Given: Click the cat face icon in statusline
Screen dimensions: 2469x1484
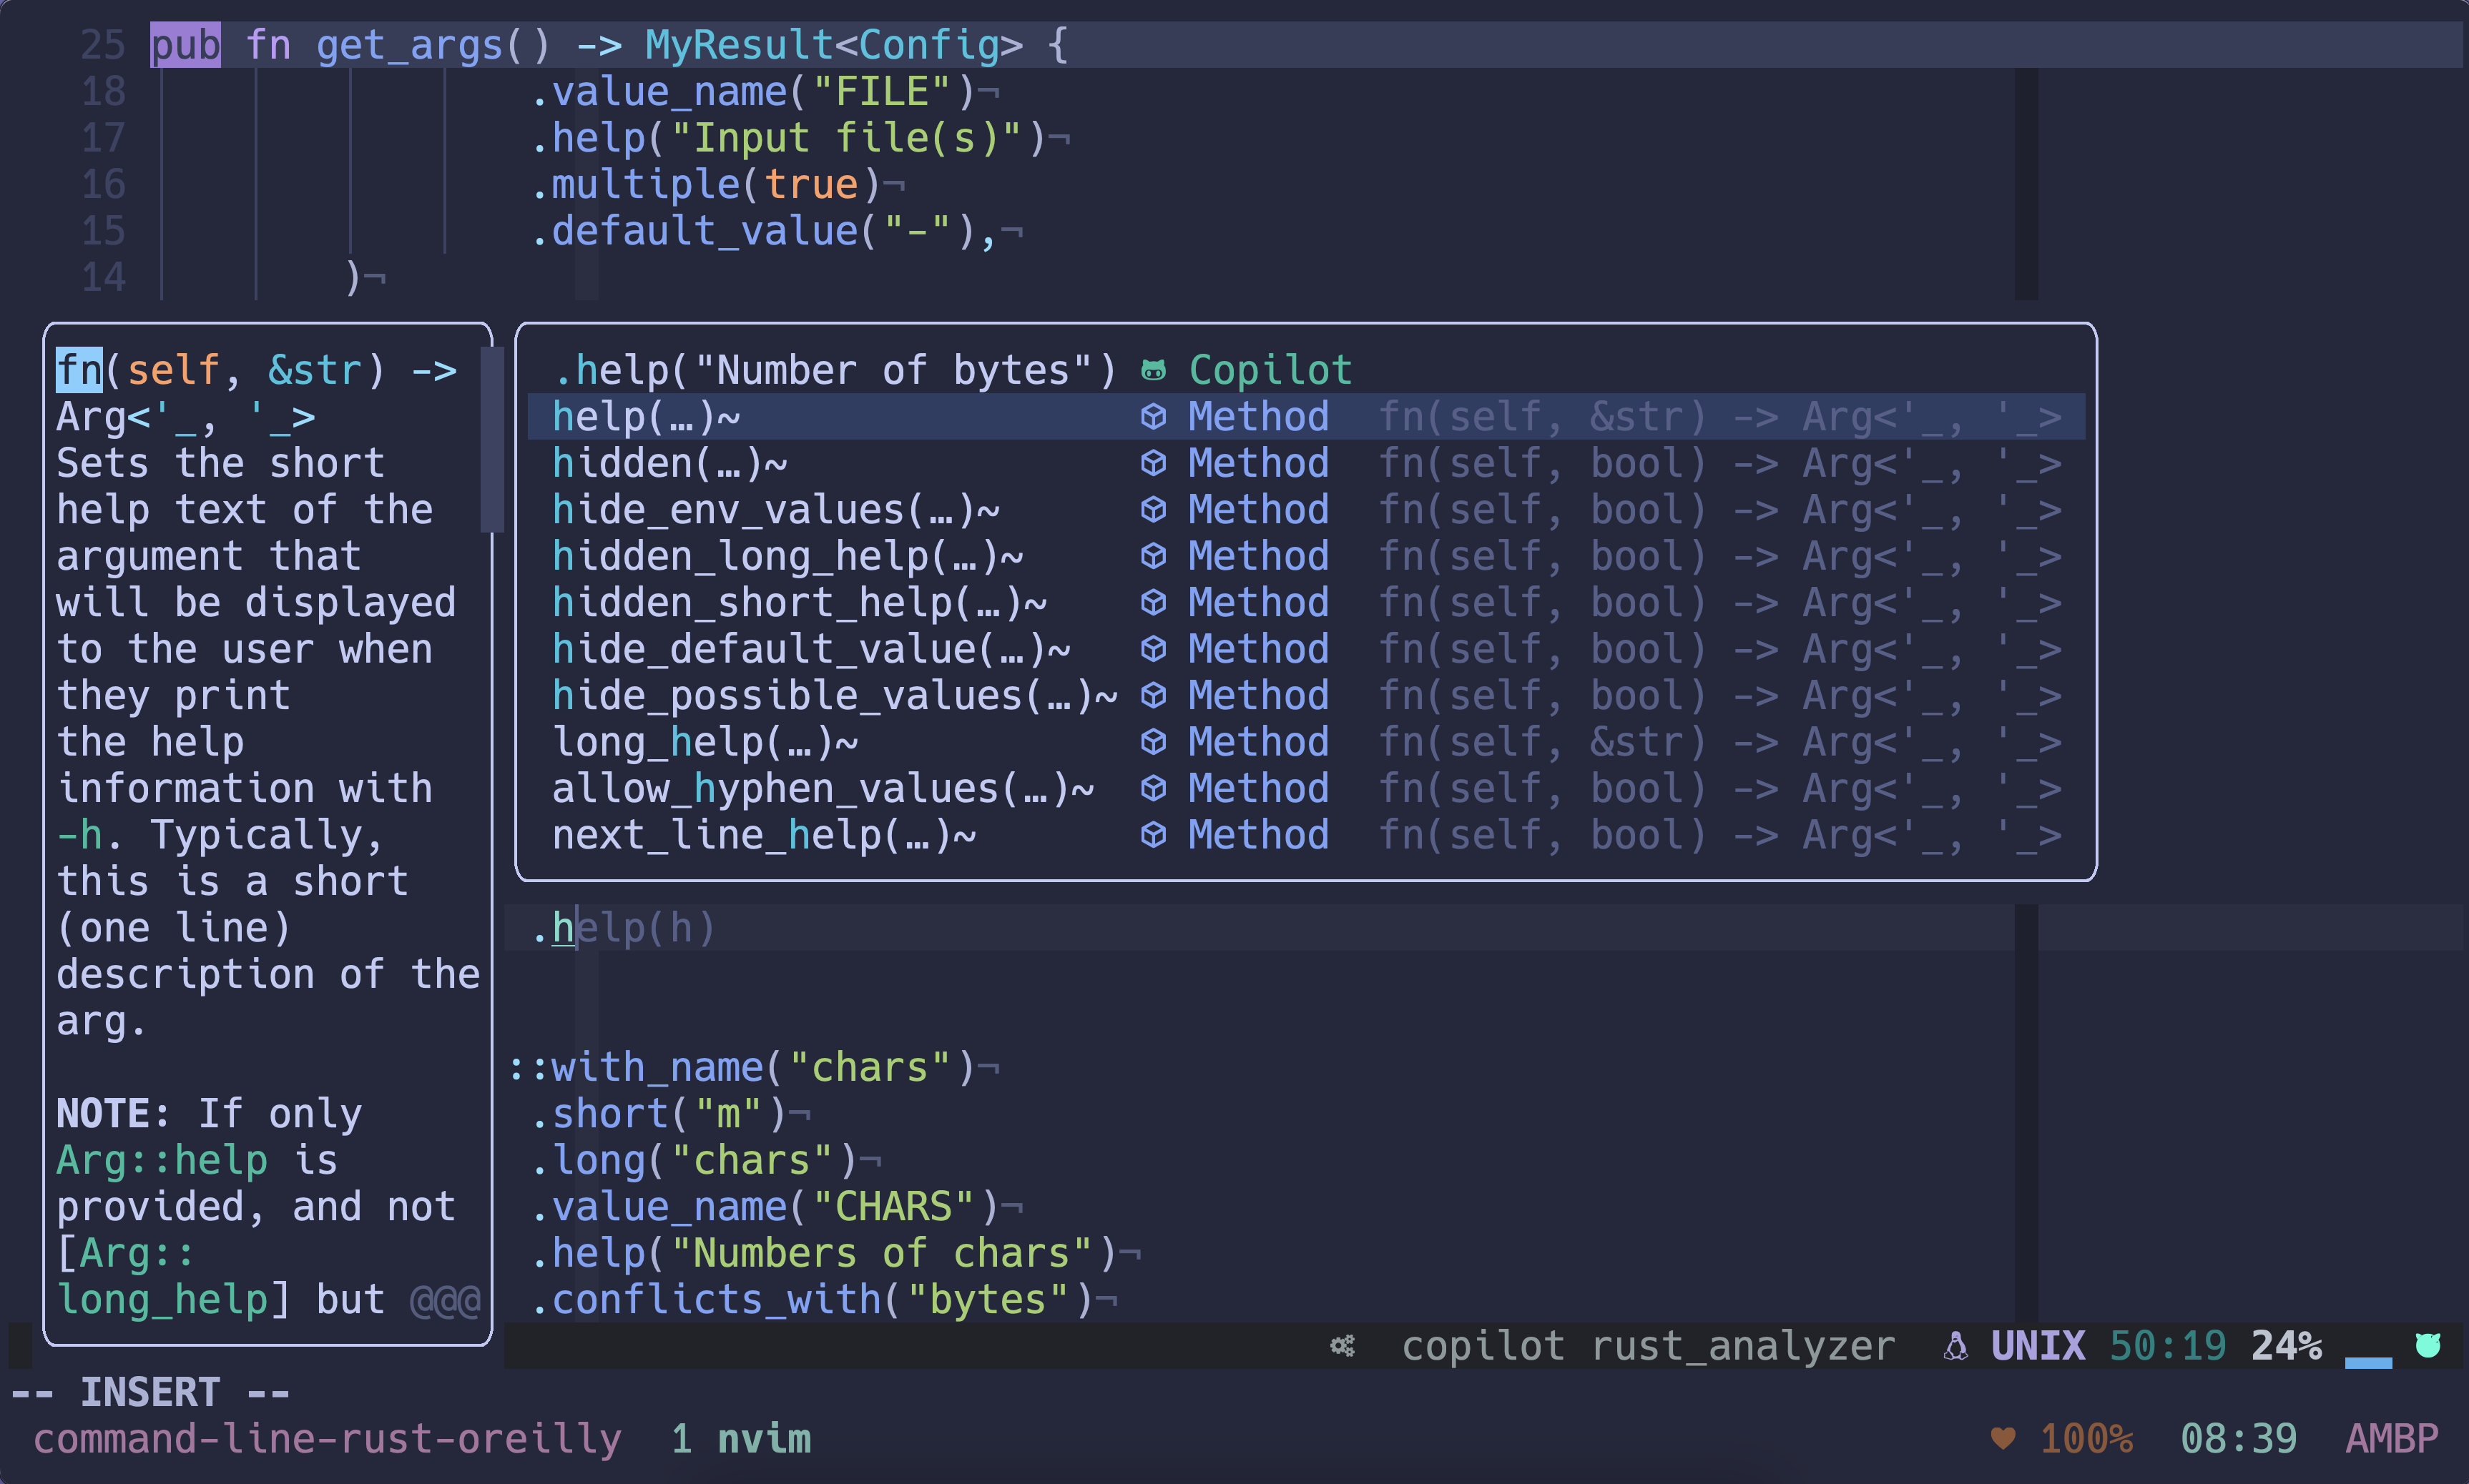Looking at the screenshot, I should [x=2428, y=1345].
